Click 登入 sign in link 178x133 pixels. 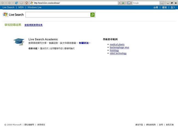click(x=173, y=7)
